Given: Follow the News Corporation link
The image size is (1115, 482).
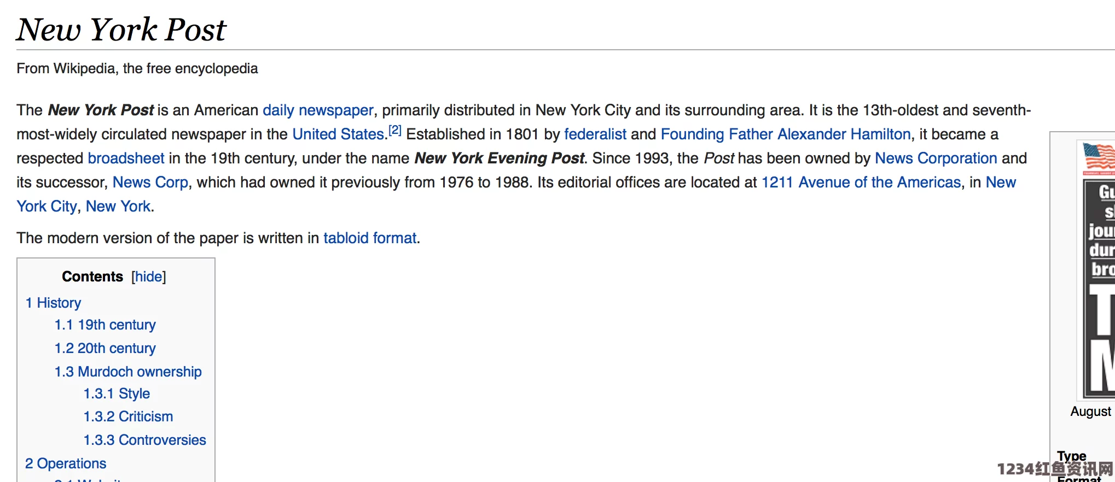Looking at the screenshot, I should (x=936, y=158).
